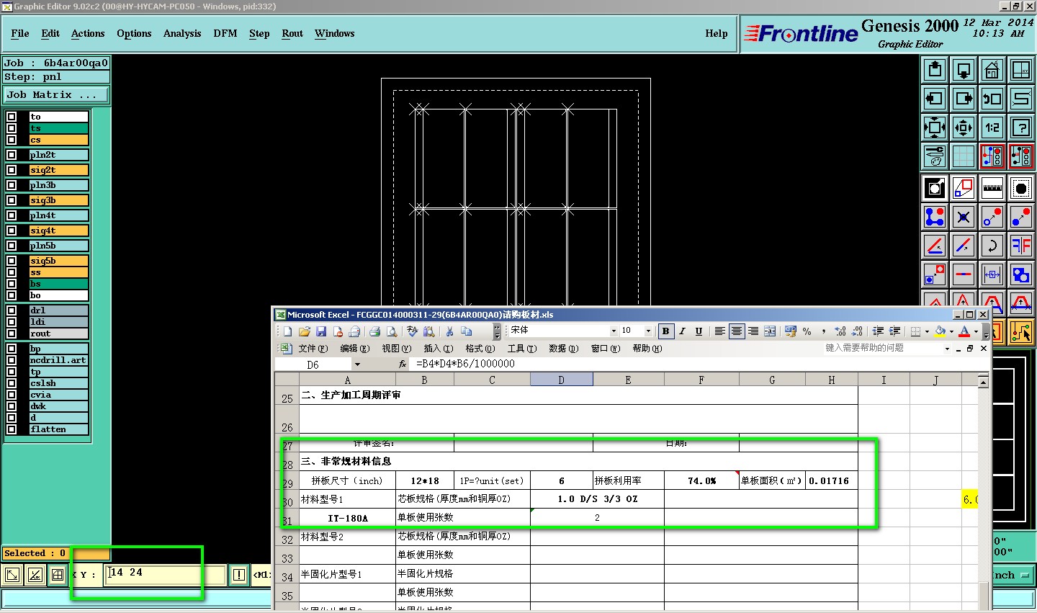Click the XY coordinate window icon
Screen dimensions: 1037x613
(x=1021, y=70)
